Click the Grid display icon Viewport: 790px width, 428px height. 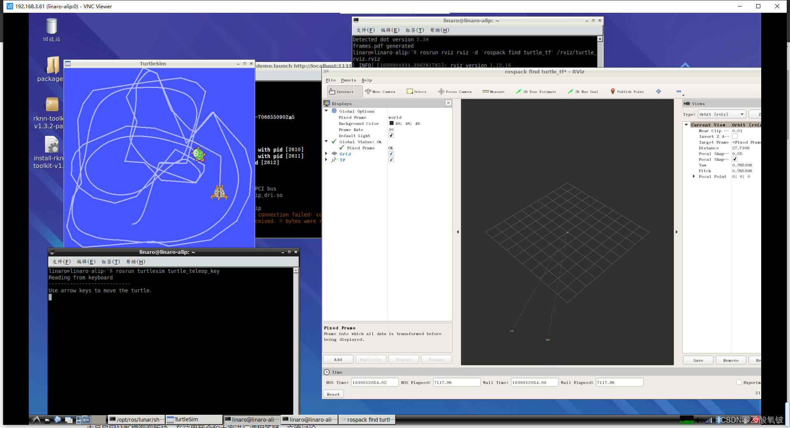click(x=334, y=154)
